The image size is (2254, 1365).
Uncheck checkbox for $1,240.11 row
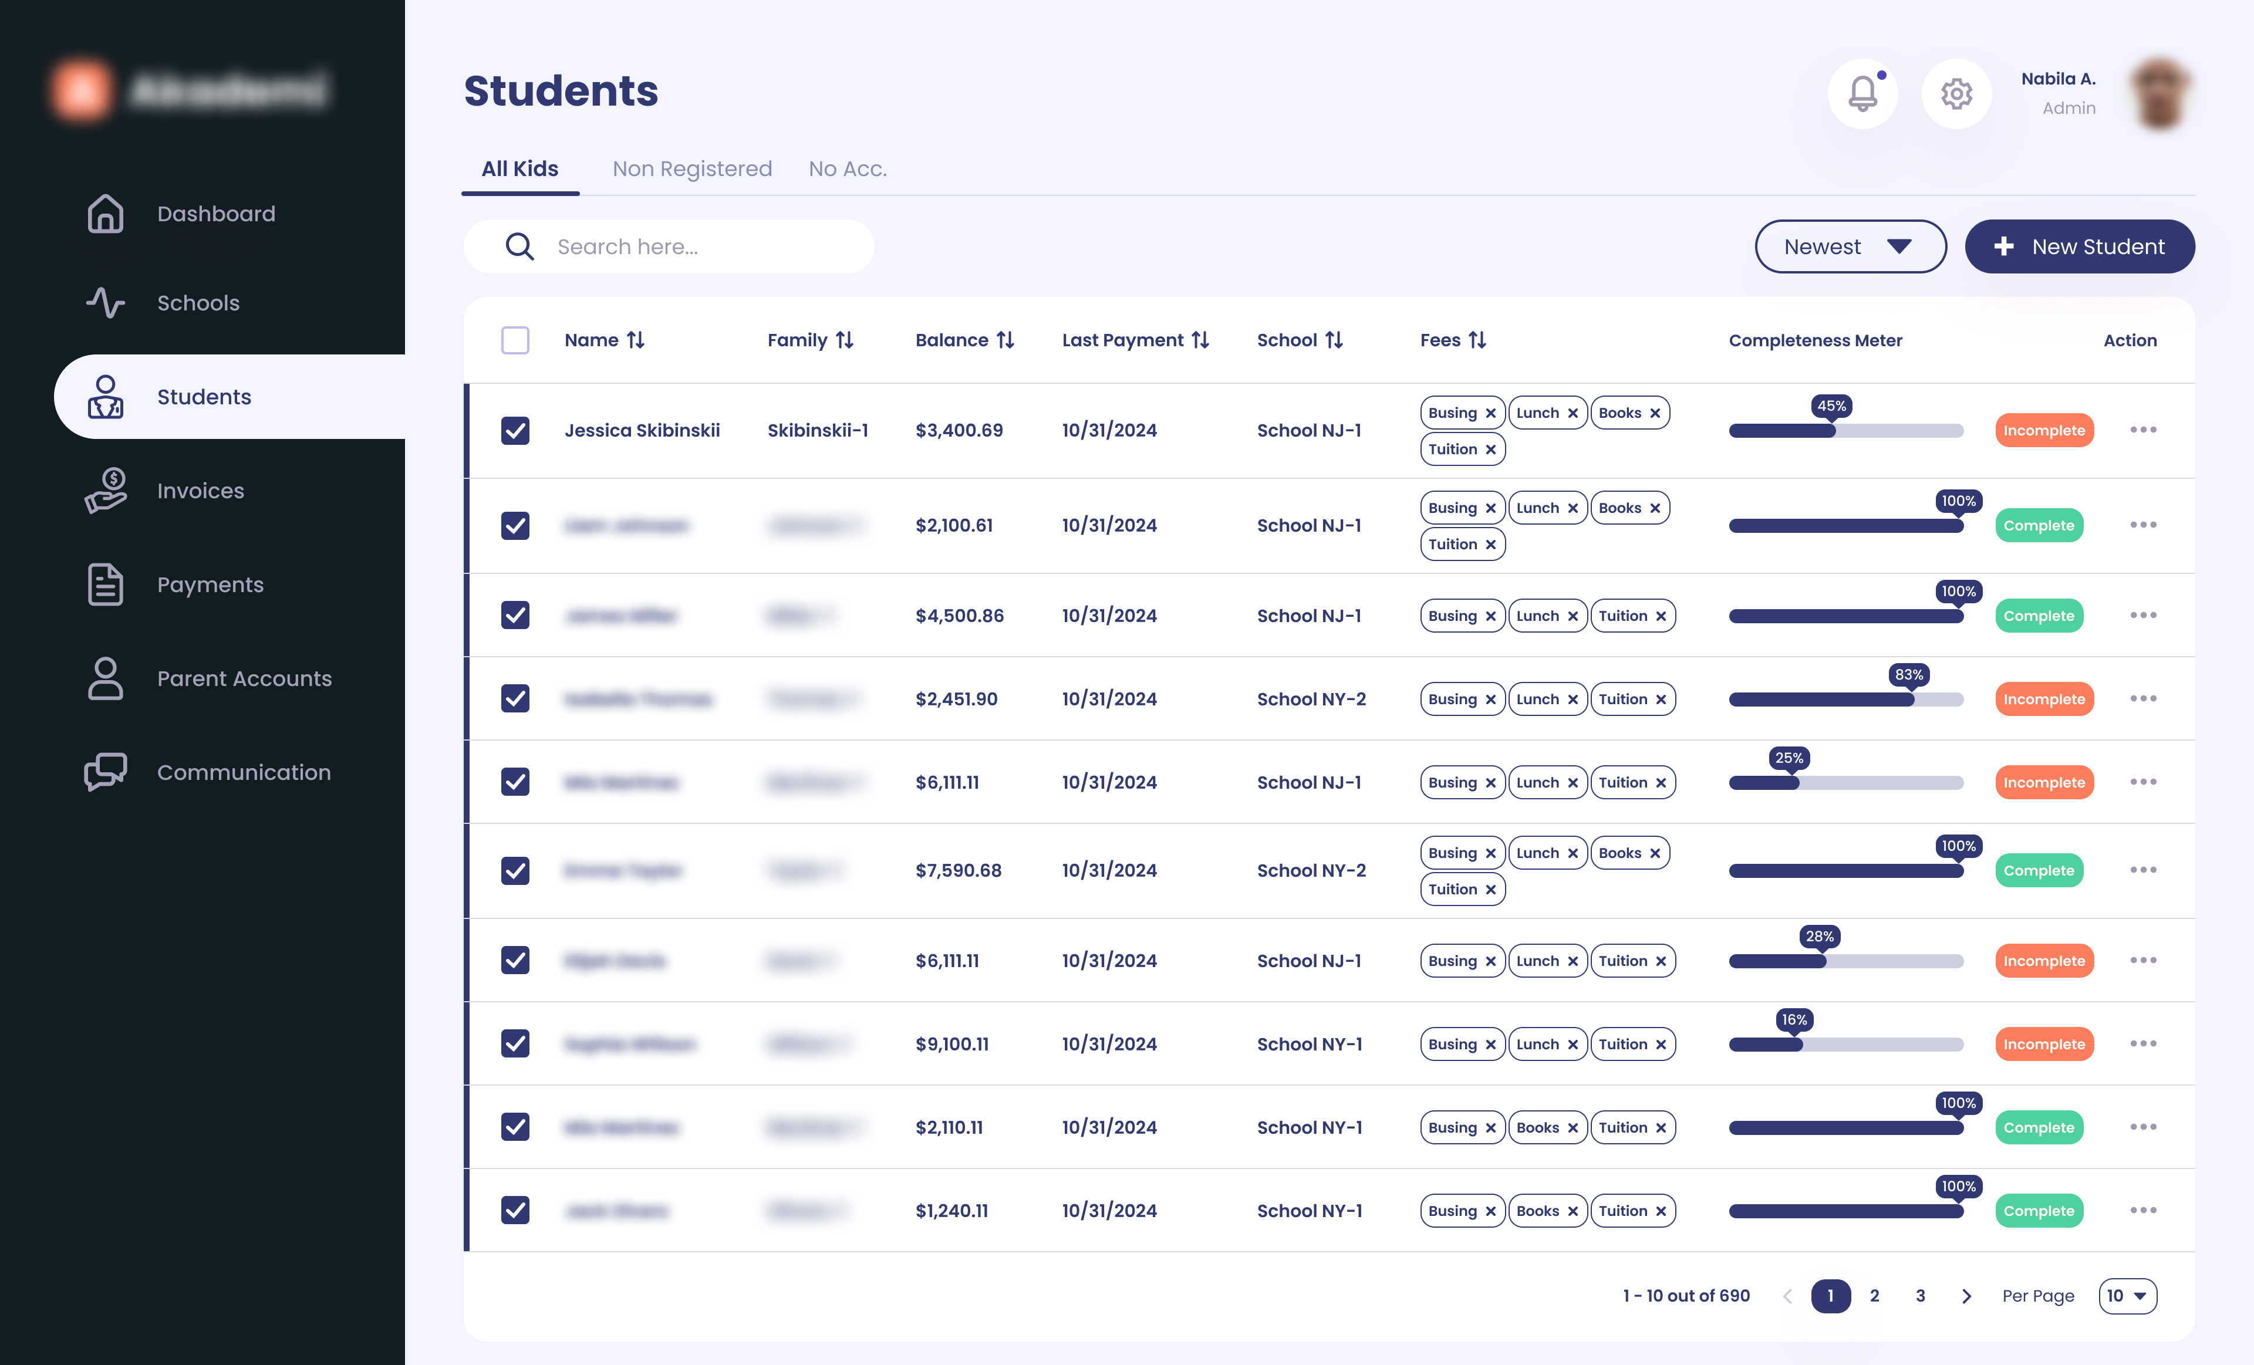[x=515, y=1211]
